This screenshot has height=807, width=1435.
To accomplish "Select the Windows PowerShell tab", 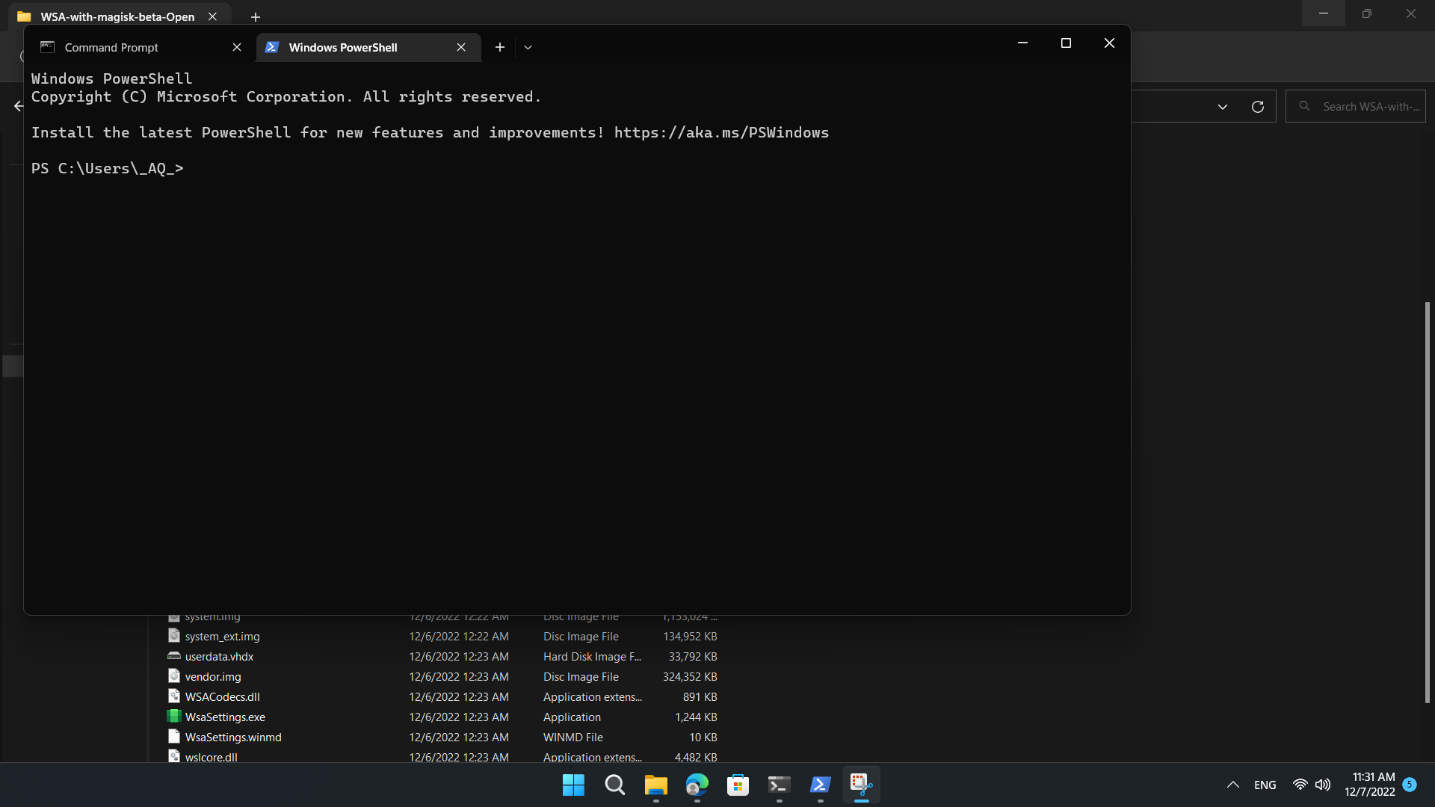I will [368, 47].
